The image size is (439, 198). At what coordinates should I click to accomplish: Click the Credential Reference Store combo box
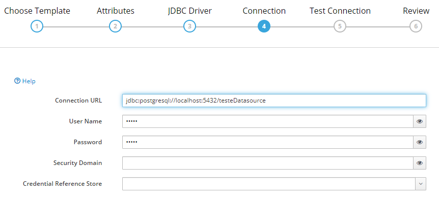[274, 184]
